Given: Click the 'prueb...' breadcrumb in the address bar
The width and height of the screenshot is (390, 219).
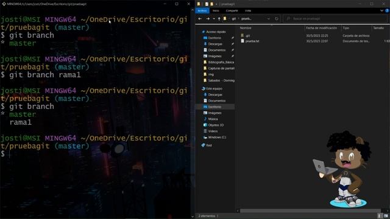Looking at the screenshot, I should pyautogui.click(x=246, y=19).
